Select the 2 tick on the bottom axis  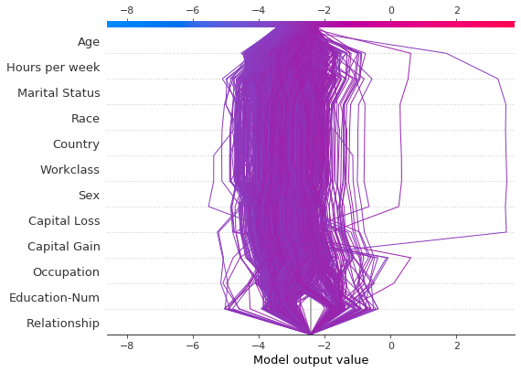tap(457, 345)
